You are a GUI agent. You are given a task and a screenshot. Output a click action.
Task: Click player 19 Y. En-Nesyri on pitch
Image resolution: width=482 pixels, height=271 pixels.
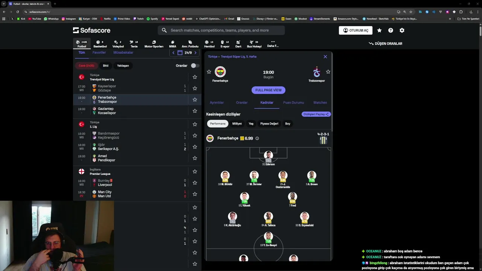268,239
